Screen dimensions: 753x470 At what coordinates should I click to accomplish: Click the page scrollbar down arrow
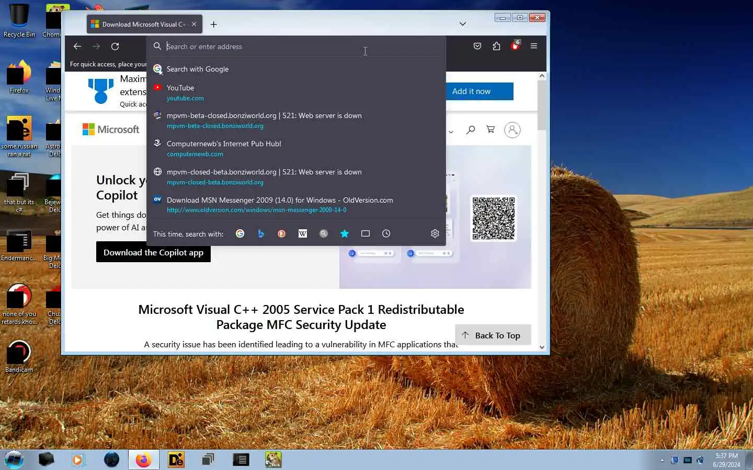(x=542, y=347)
